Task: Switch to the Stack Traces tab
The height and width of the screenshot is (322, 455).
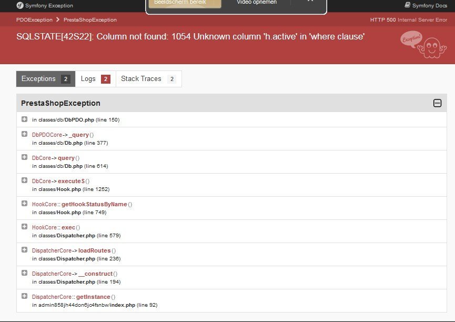Action: tap(148, 79)
